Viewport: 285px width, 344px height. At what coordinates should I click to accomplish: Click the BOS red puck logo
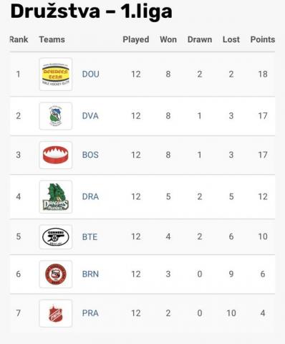tap(56, 155)
